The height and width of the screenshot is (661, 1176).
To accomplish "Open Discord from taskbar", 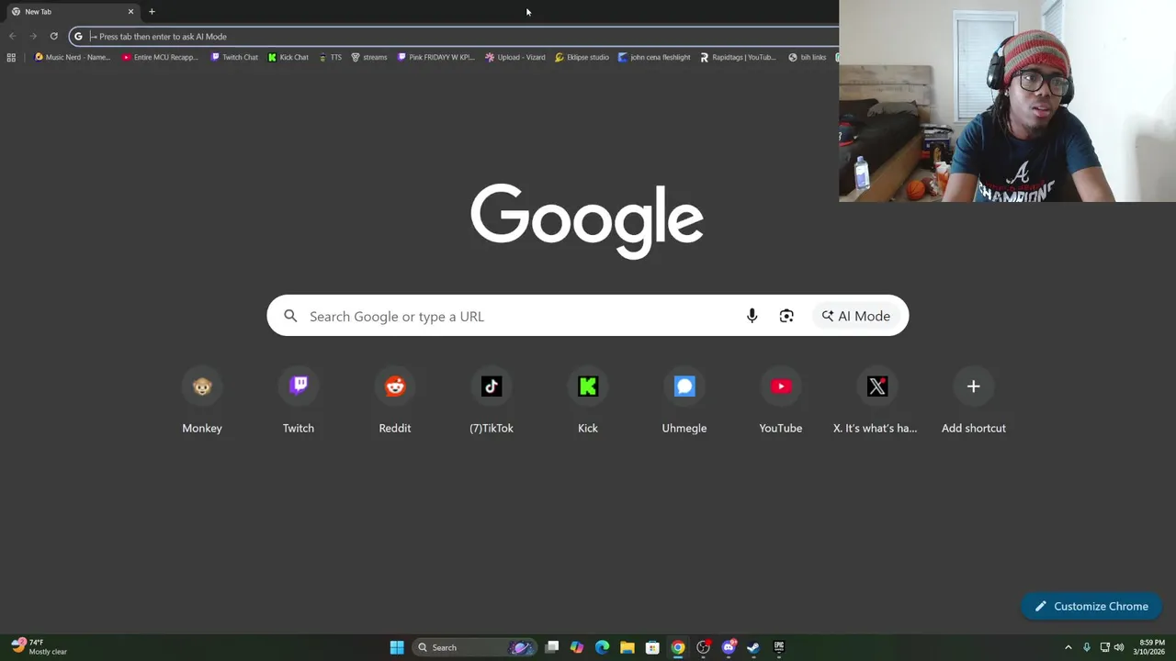I will pyautogui.click(x=729, y=647).
